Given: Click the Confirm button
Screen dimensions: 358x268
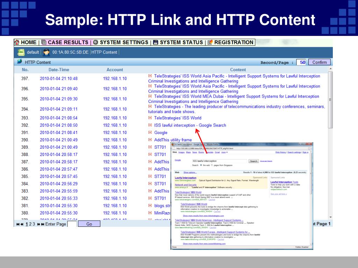Looking at the screenshot, I should click(320, 62).
